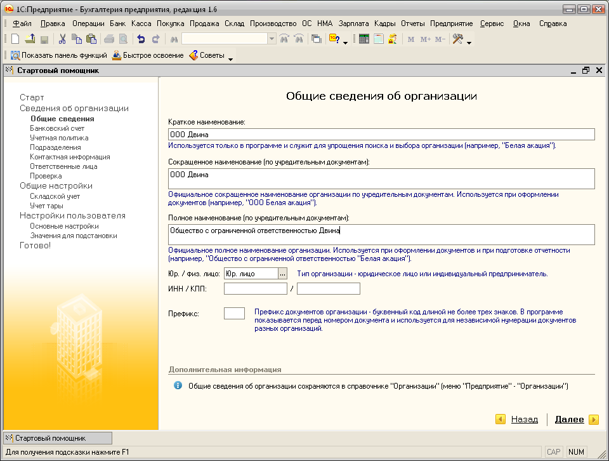Screen dimensions: 609x461
Task: Go to Проверка step
Action: click(x=46, y=176)
